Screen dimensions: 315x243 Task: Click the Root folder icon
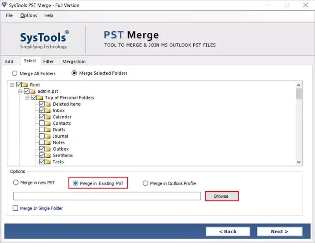[25, 85]
